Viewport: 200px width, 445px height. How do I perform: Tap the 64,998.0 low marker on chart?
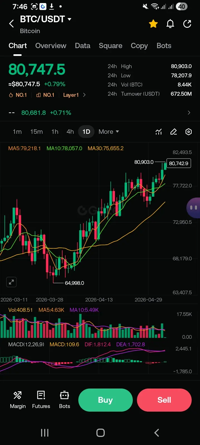coord(74,283)
